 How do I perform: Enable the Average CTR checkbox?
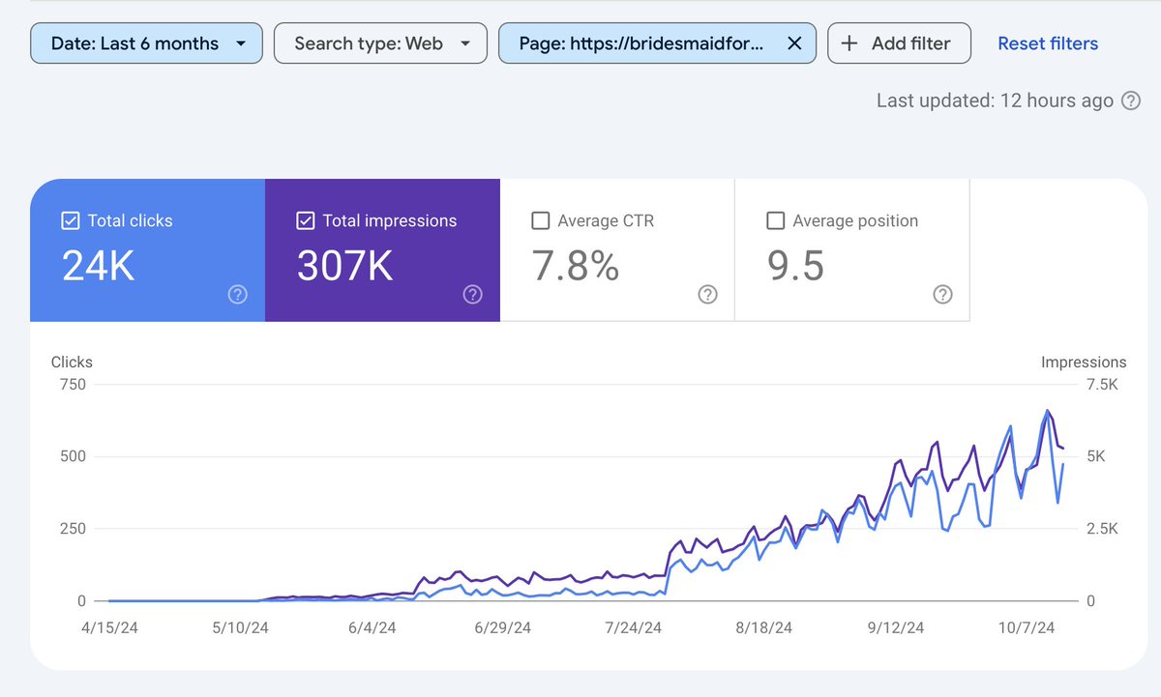tap(541, 221)
